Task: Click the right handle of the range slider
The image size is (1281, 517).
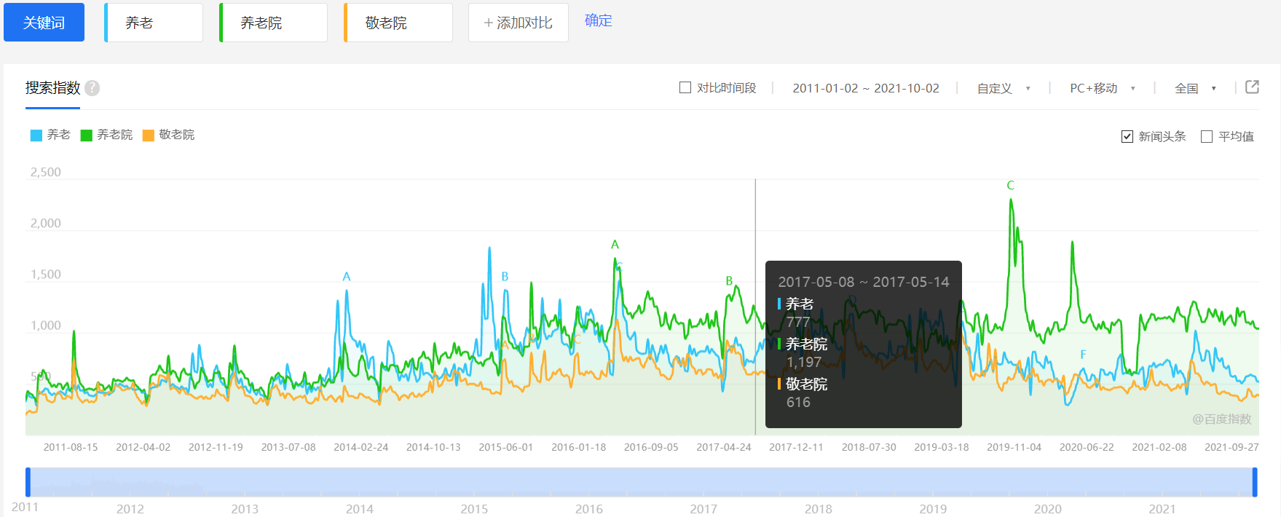Action: coord(1255,482)
